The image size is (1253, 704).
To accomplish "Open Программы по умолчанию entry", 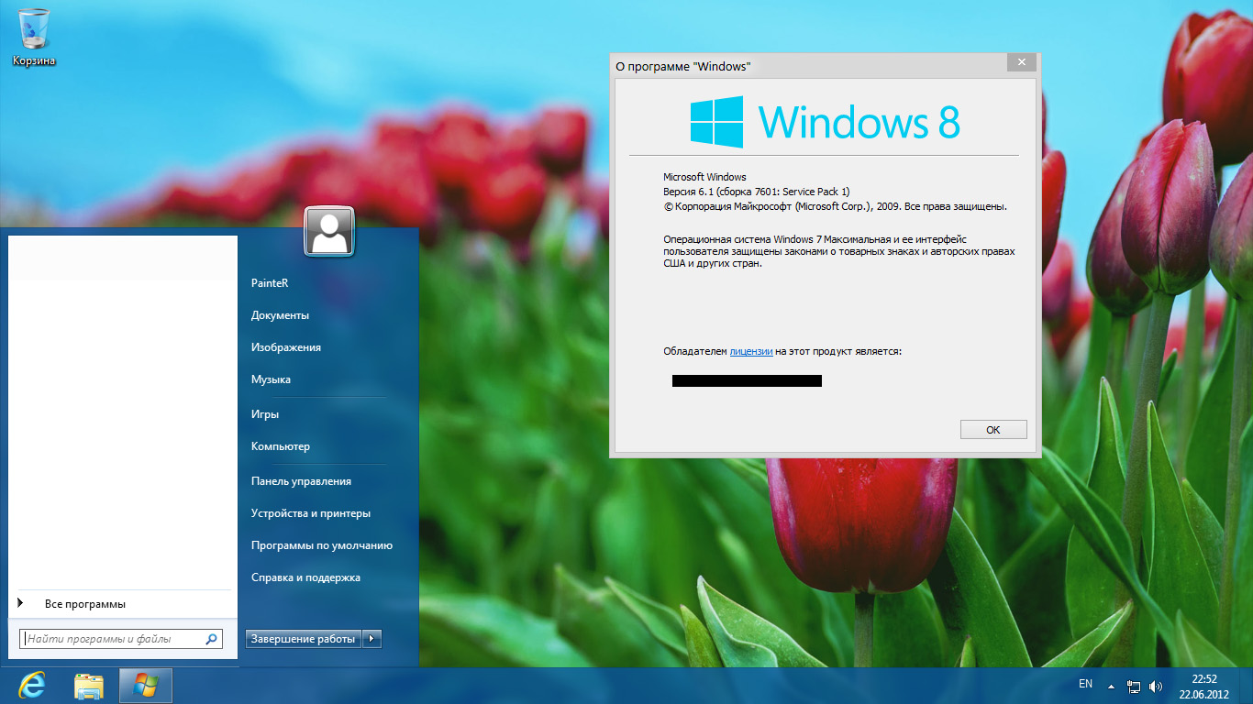I will pyautogui.click(x=322, y=545).
